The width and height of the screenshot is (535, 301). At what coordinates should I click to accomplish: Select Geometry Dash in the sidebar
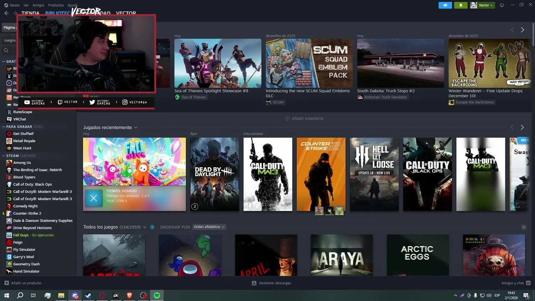(x=26, y=264)
